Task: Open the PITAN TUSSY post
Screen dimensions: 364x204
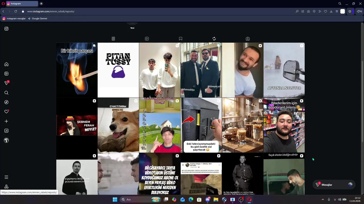Action: point(118,70)
